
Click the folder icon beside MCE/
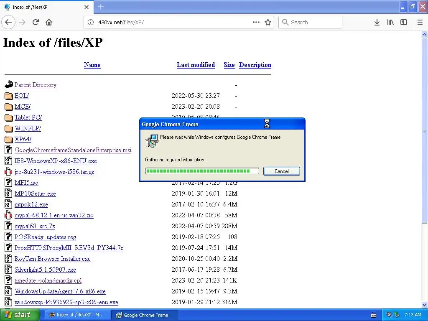[x=8, y=107]
